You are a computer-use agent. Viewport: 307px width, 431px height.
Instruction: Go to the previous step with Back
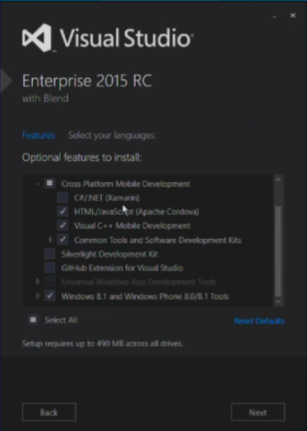[49, 412]
